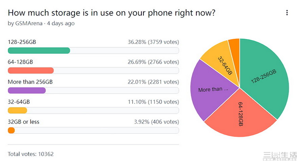The height and width of the screenshot is (161, 297).
Task: Choose the 32GB or less option
Action: (x=23, y=122)
